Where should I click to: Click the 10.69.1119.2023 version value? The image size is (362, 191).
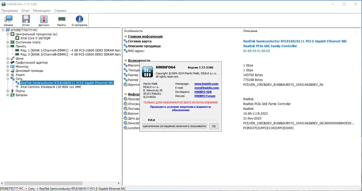[255, 113]
